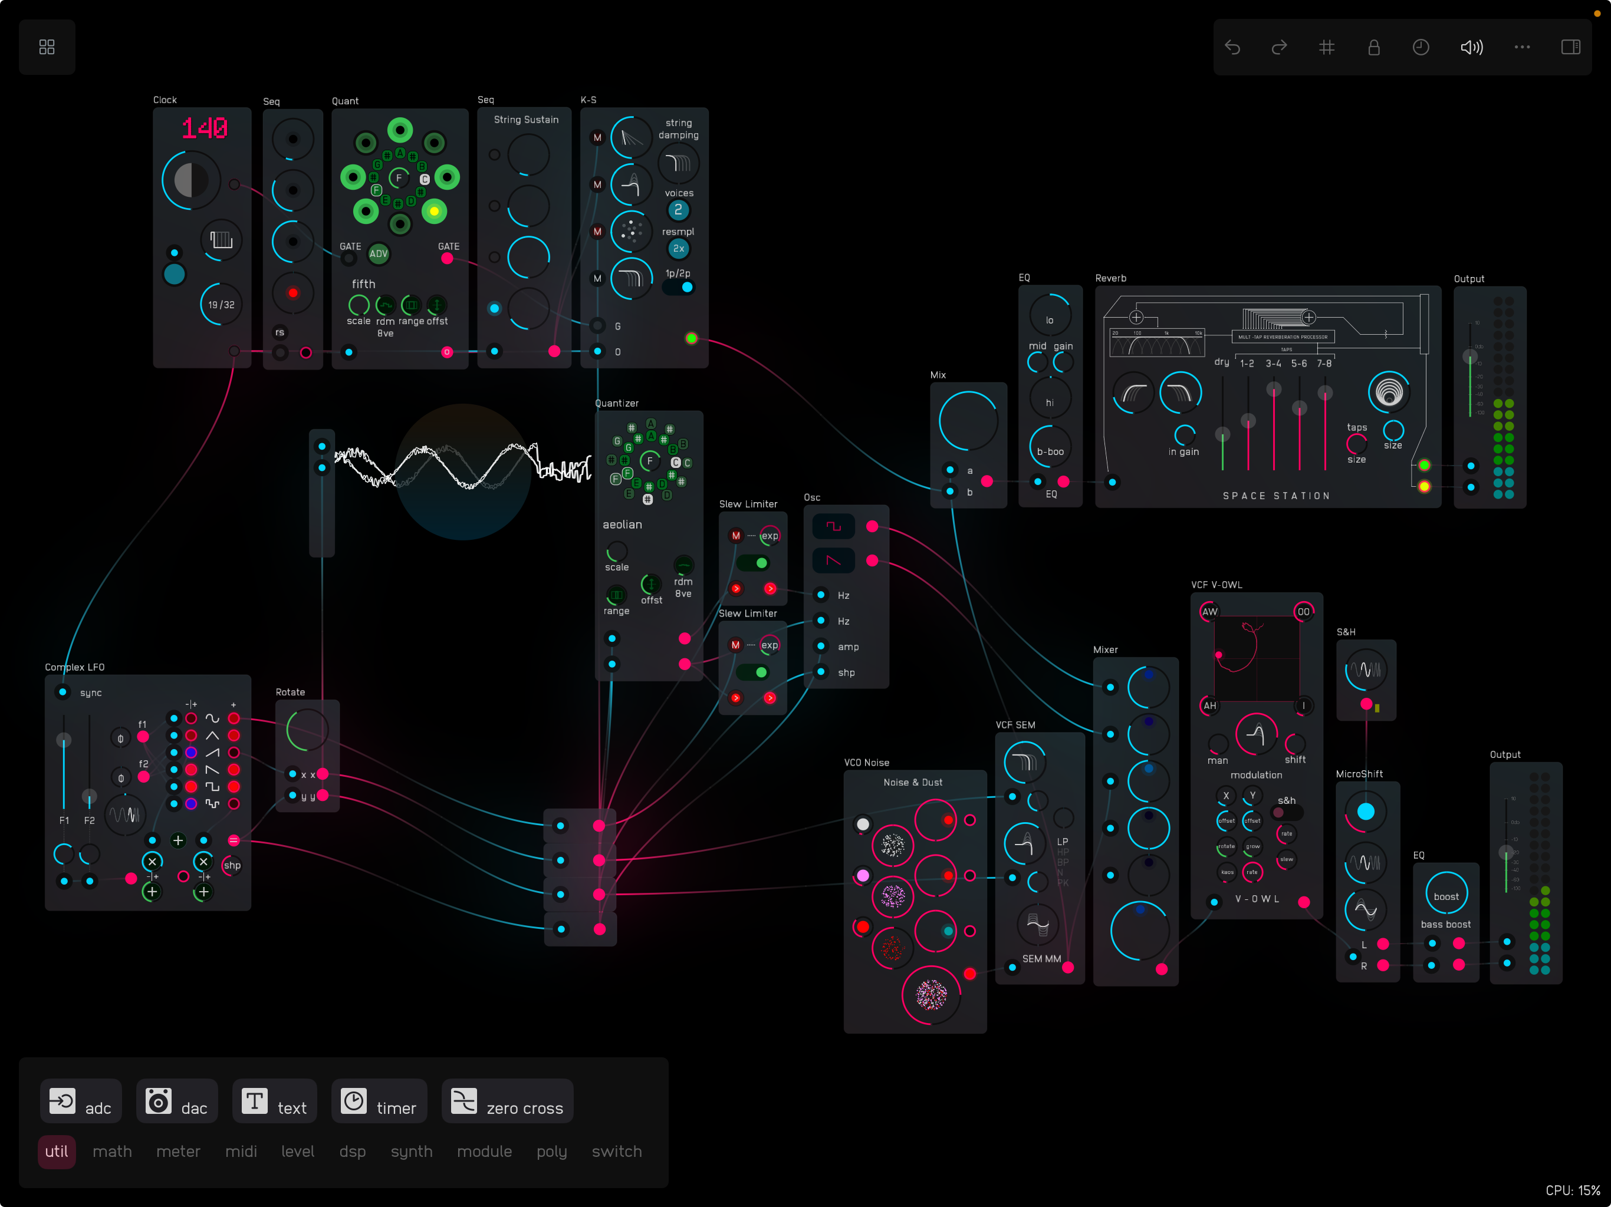The image size is (1611, 1207).
Task: Click the undo arrow icon
Action: tap(1232, 47)
